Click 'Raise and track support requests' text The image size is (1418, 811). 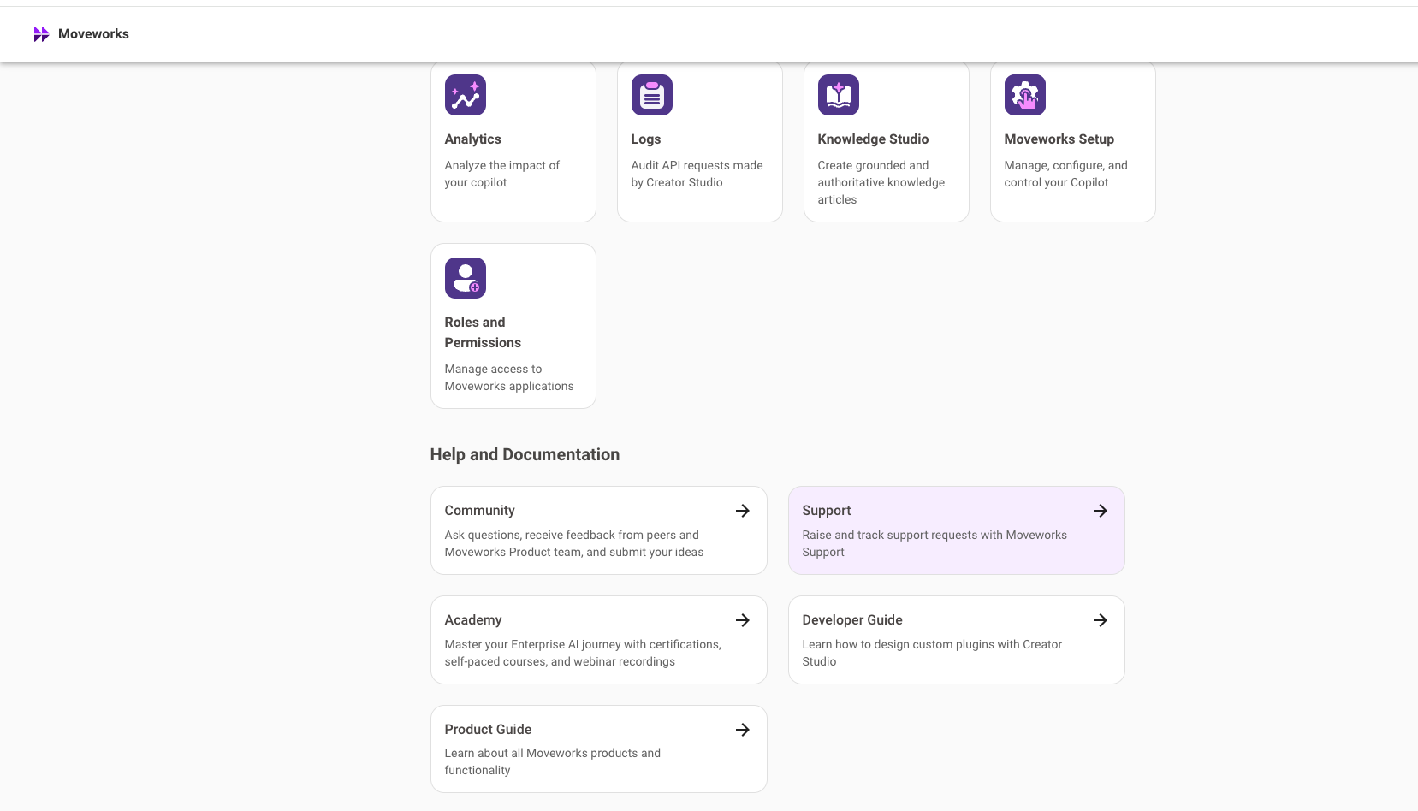click(934, 543)
